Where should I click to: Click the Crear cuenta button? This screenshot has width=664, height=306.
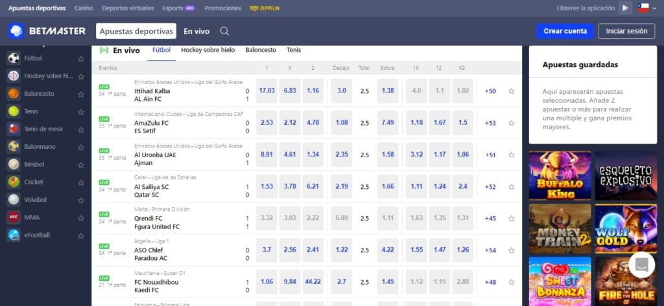pyautogui.click(x=565, y=31)
